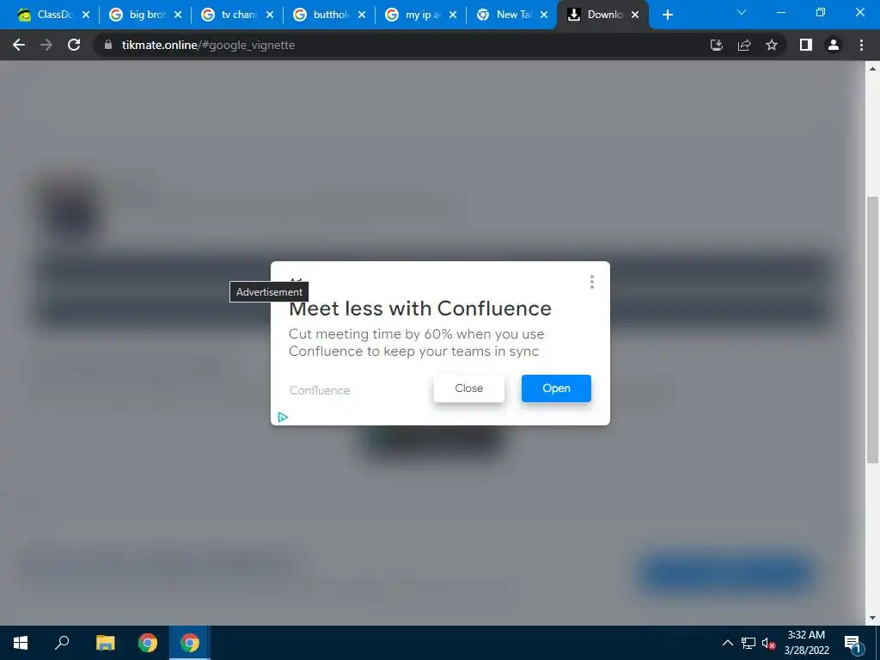Close the 'big bro' tab
Image resolution: width=880 pixels, height=660 pixels.
[178, 15]
